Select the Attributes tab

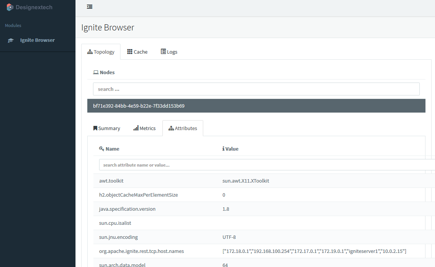(x=183, y=129)
